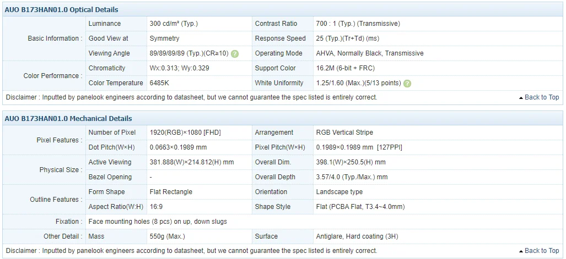This screenshot has width=566, height=259.
Task: Click the AHVA, Normally Black, Transmissive value
Action: [x=370, y=53]
